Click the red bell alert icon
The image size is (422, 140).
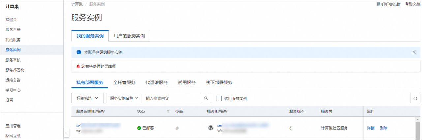pos(78,66)
